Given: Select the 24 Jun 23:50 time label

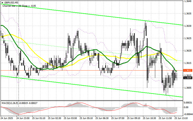Looking at the screenshot, I should (23, 118).
